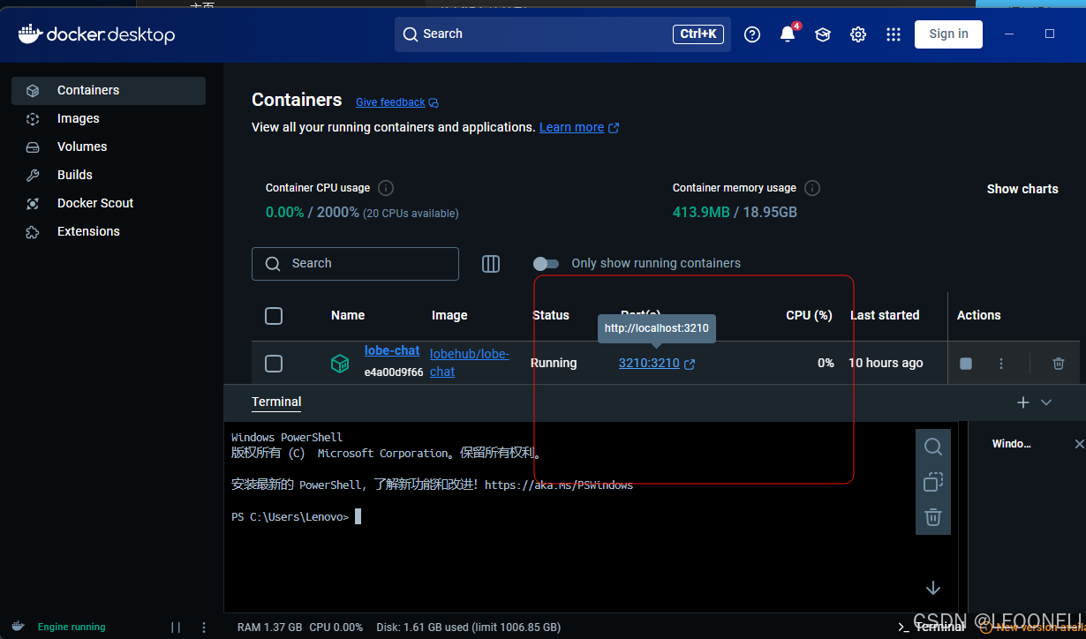Delete the lobe-chat container

click(1059, 364)
